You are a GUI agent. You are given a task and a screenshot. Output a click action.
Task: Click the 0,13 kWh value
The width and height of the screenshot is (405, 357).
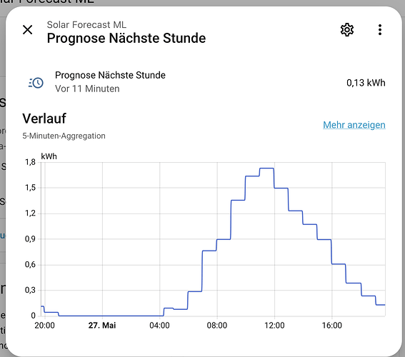pyautogui.click(x=366, y=83)
